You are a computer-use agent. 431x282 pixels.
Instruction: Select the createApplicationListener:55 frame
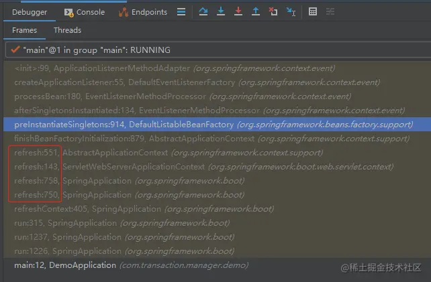pos(217,82)
